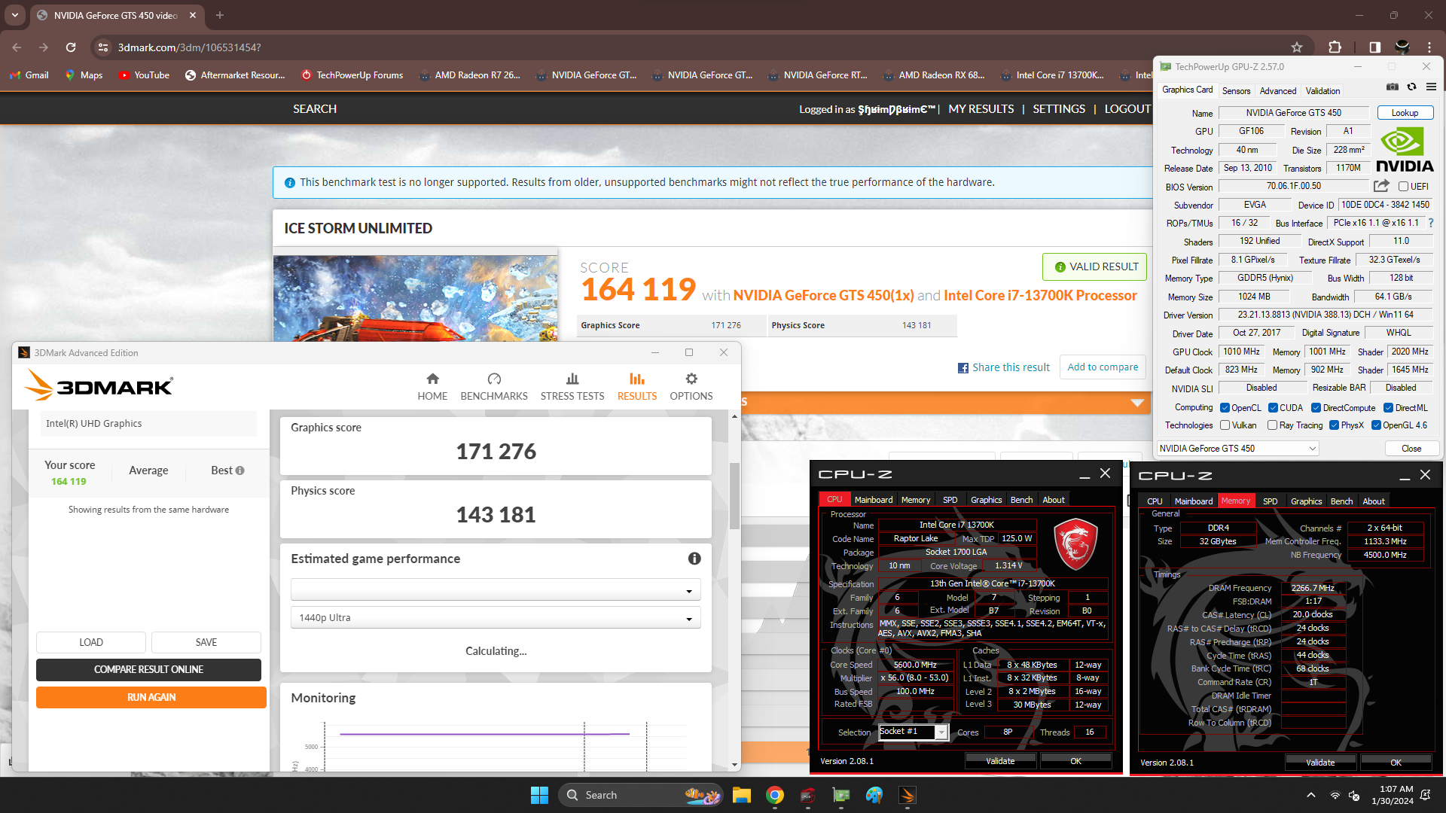Switch to GPU-Z Sensors tab
This screenshot has width=1446, height=813.
tap(1236, 91)
